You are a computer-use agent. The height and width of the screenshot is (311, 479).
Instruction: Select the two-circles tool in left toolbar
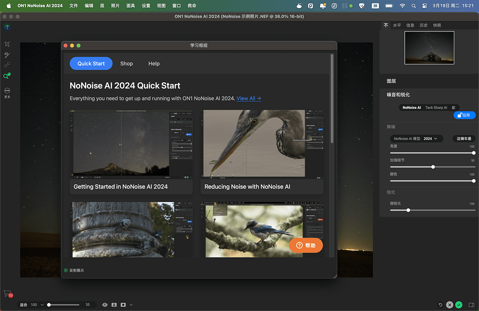7,65
